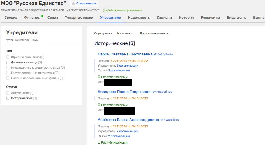This screenshot has height=145, width=265.
Task: Click the bell icon next to Отслеживать
Action: tap(73, 4)
